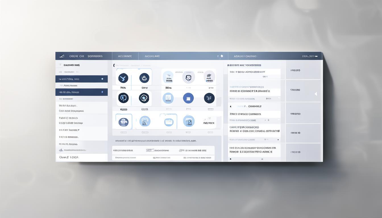Collapse right panel with the white left arrow
This screenshot has width=382, height=218.
click(x=315, y=94)
